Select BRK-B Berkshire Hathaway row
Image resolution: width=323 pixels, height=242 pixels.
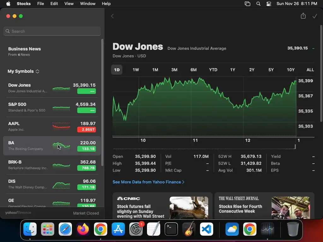52,165
